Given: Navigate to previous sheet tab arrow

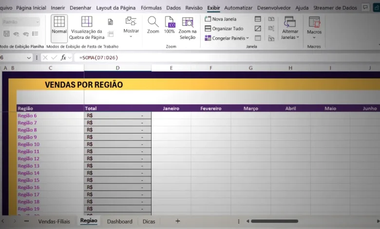Looking at the screenshot, I should pyautogui.click(x=3, y=221).
